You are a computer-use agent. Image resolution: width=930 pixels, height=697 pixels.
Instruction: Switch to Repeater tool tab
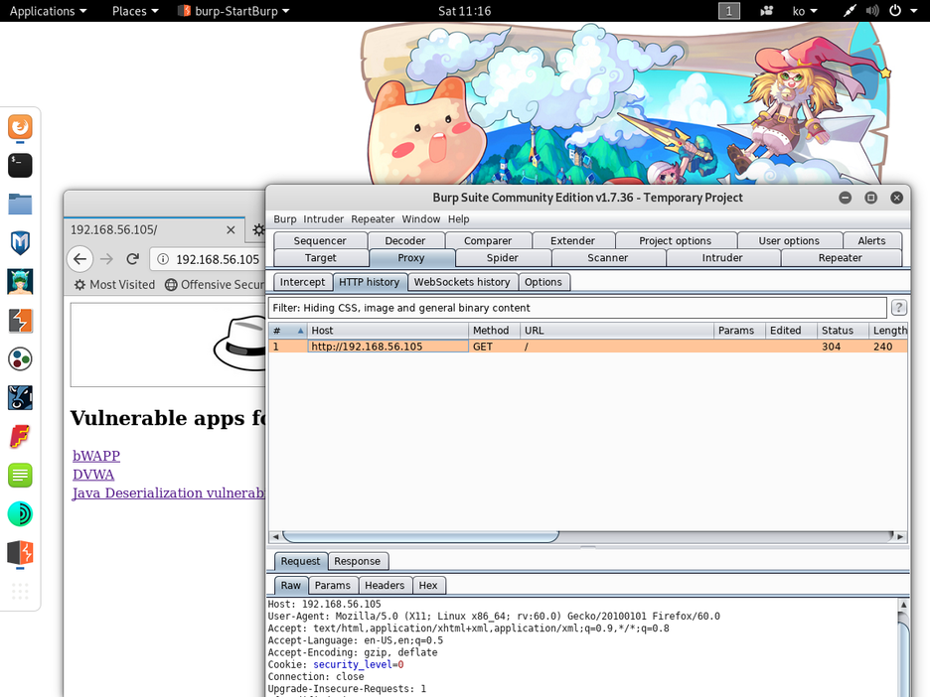pos(840,258)
